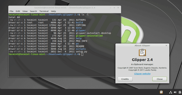Click the 'root' owner on the build row

coord(30,23)
